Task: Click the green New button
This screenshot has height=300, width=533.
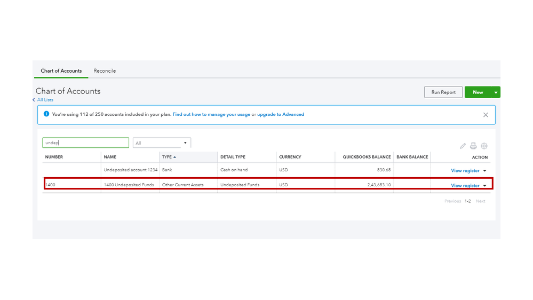Action: [478, 92]
